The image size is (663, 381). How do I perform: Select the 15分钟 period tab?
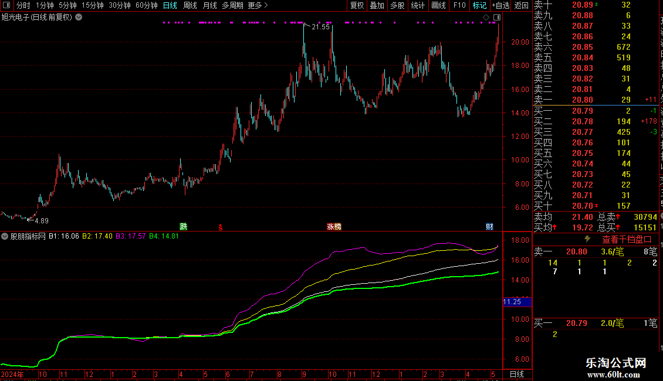click(x=93, y=5)
